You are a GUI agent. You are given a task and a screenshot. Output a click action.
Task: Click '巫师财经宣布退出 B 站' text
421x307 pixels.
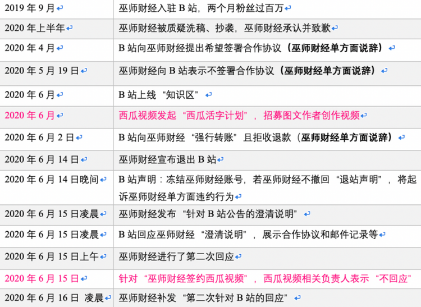point(167,160)
